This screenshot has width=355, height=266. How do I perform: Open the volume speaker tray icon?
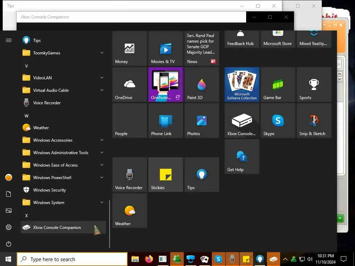[310, 259]
